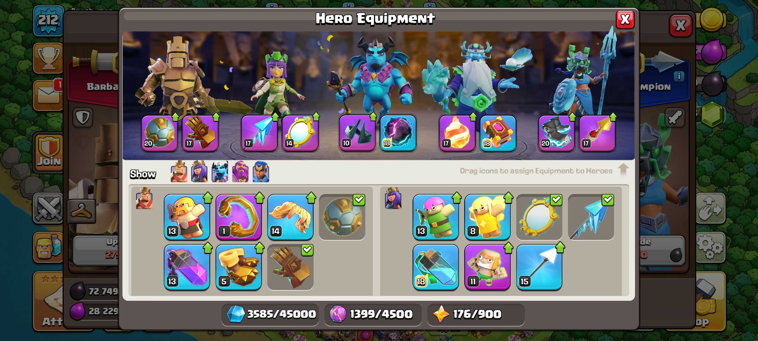
Task: Filter equipment by Minion Prince
Action: (220, 172)
